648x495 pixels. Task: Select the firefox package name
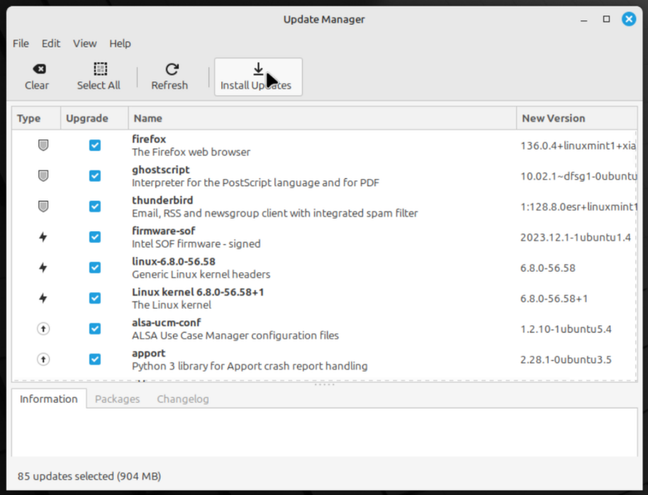[149, 139]
